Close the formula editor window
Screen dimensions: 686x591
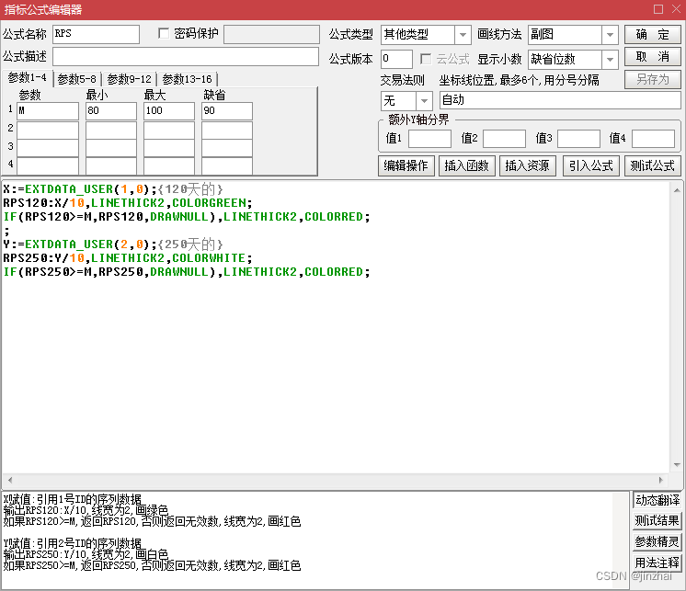click(x=675, y=9)
